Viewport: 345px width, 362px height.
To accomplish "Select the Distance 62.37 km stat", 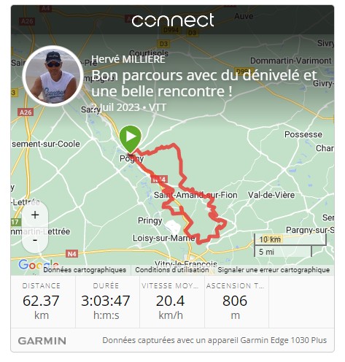I will [42, 301].
